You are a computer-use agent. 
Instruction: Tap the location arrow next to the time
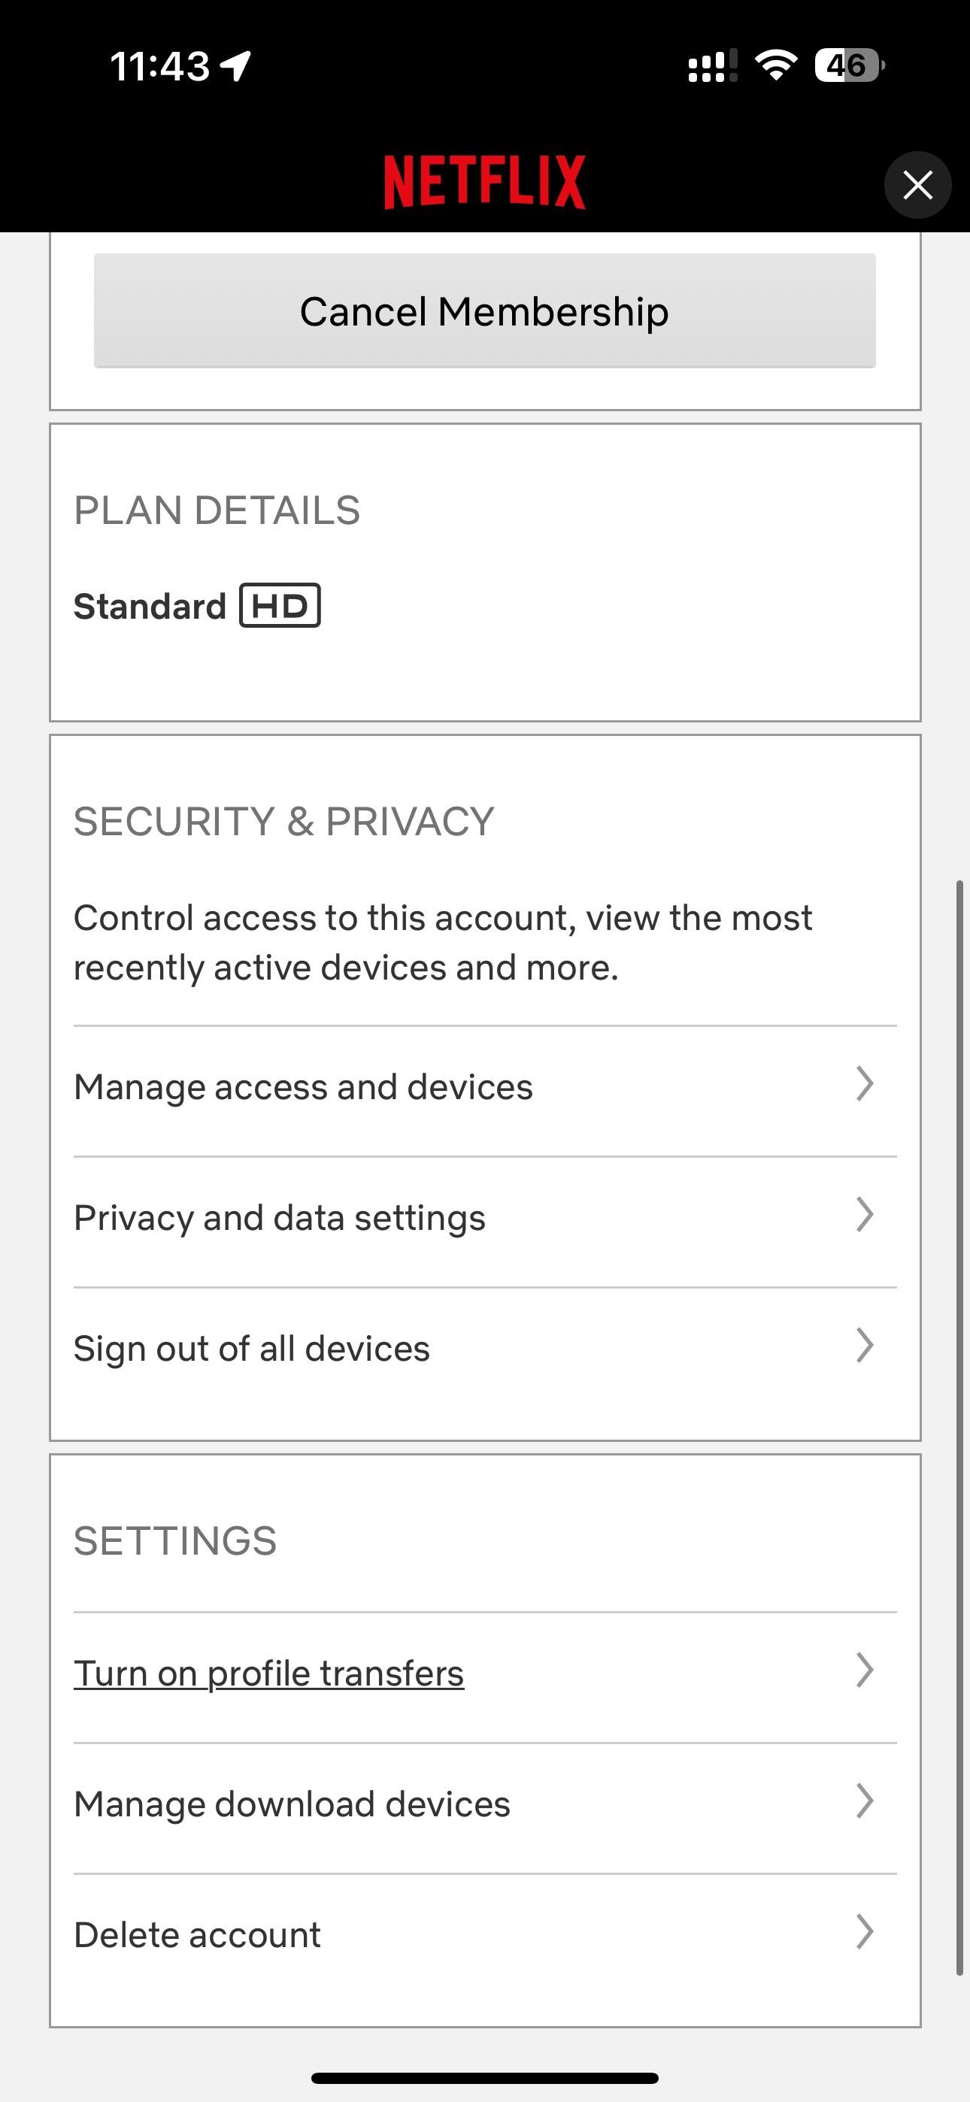pos(235,65)
